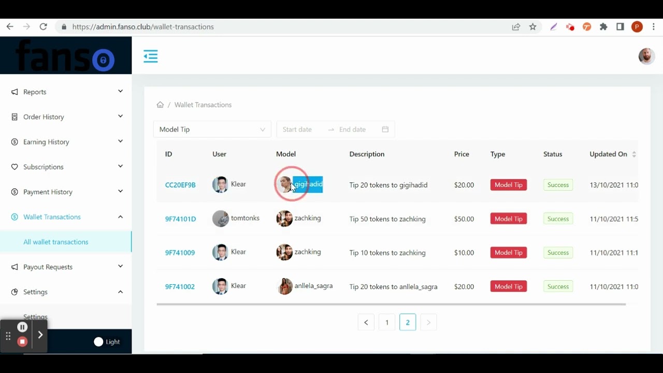This screenshot has height=373, width=663.
Task: Click the Settings pie chart icon
Action: point(15,292)
